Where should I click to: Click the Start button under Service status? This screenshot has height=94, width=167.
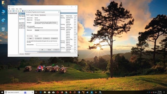click(31, 38)
